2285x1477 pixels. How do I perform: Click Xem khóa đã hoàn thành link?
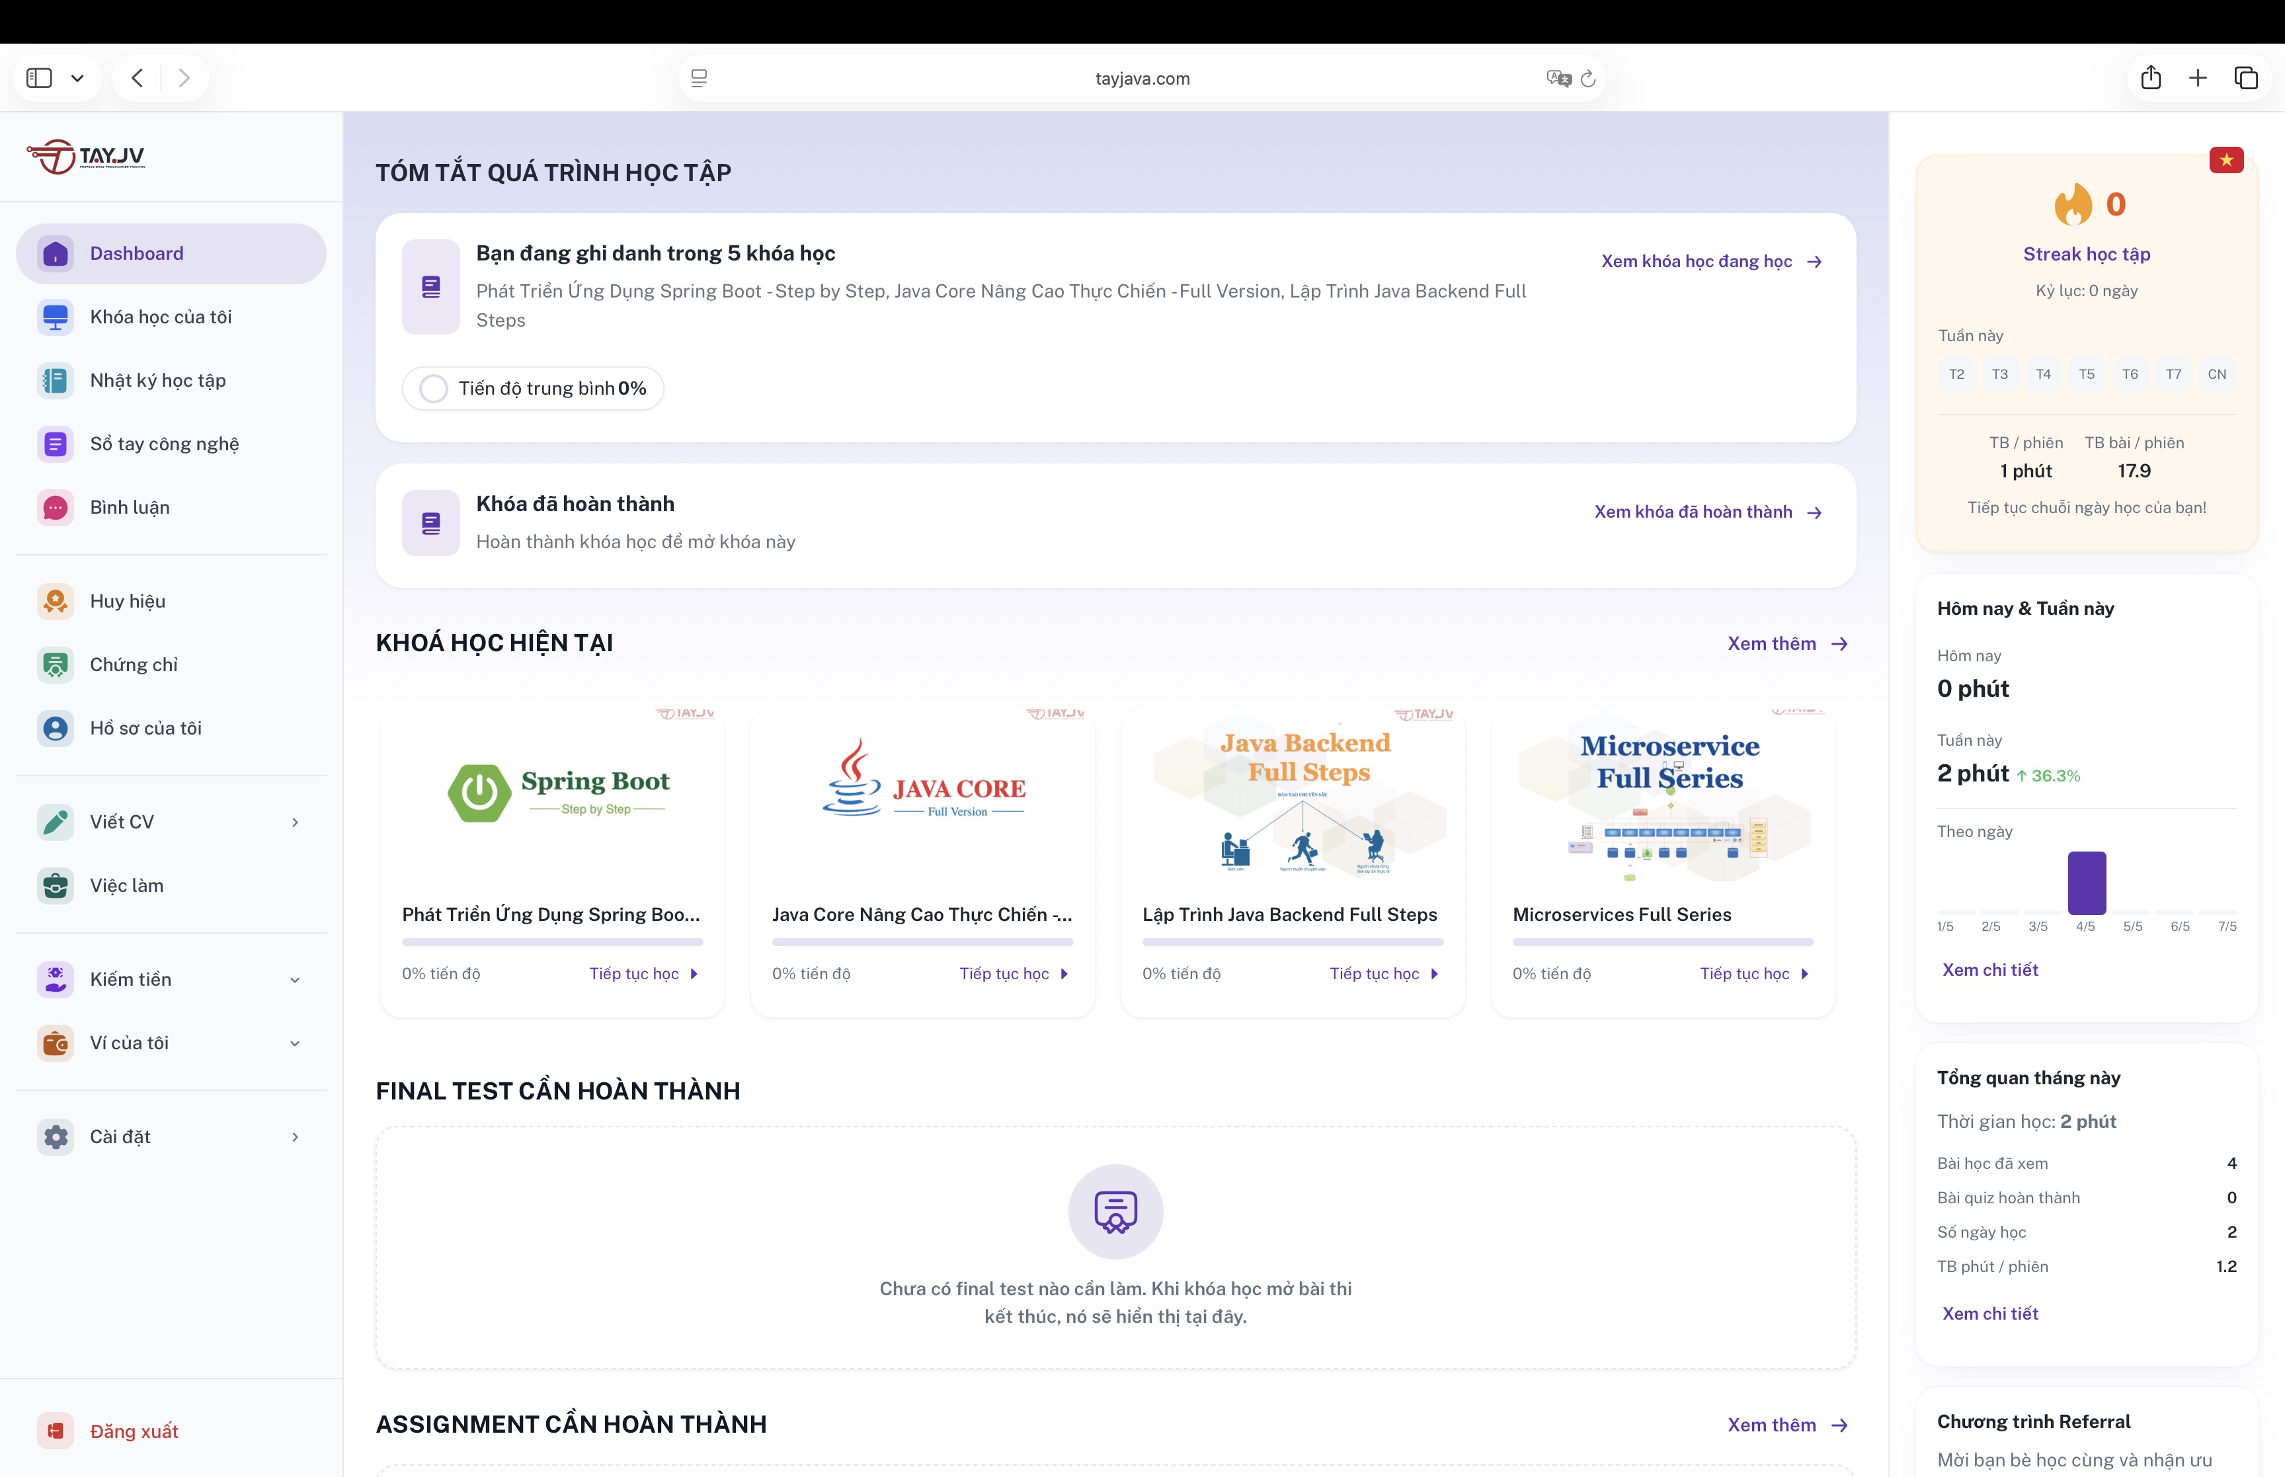point(1708,512)
